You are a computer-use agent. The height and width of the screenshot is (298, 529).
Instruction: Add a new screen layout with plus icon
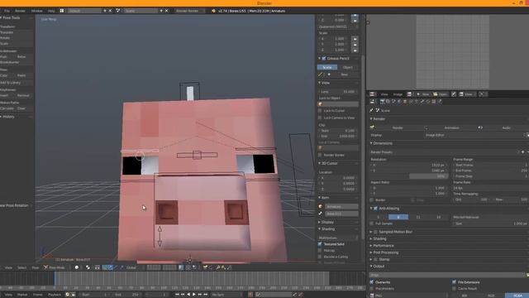tap(105, 11)
